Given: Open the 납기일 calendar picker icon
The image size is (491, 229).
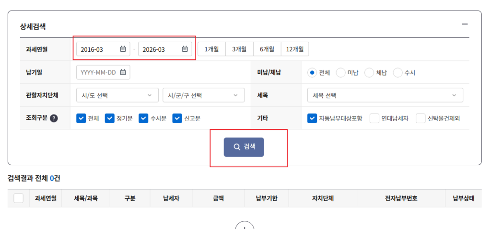Looking at the screenshot, I should 123,72.
